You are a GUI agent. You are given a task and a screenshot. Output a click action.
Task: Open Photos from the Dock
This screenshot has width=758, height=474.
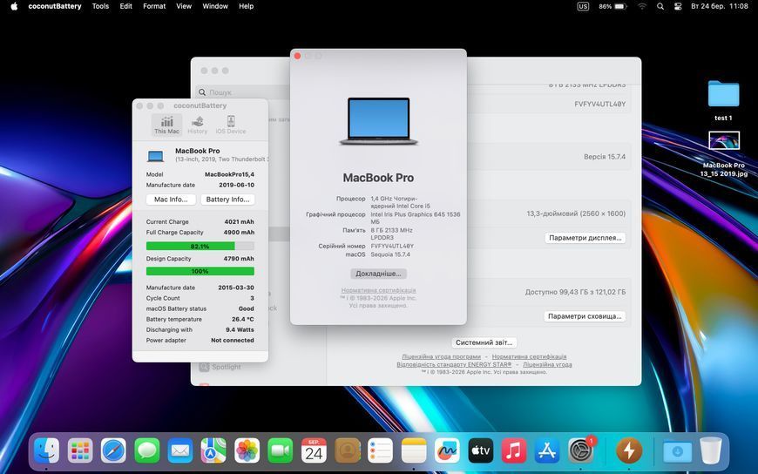pos(247,450)
